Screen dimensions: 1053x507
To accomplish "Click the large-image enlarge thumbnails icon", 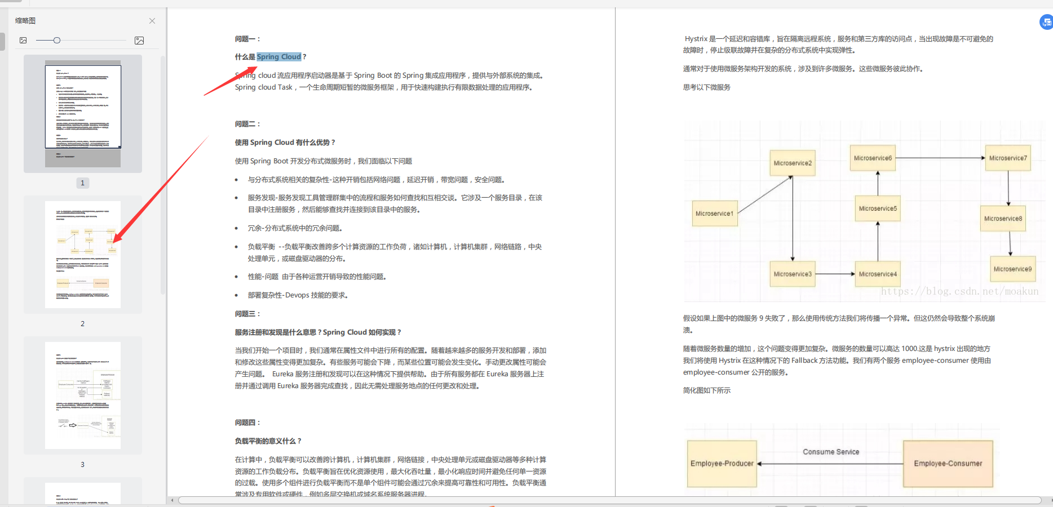I will click(139, 41).
